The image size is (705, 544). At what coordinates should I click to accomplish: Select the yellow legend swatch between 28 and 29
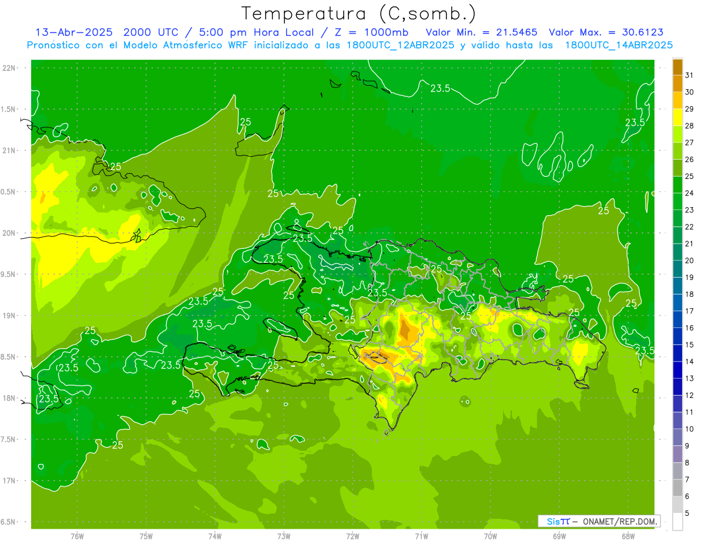(677, 117)
